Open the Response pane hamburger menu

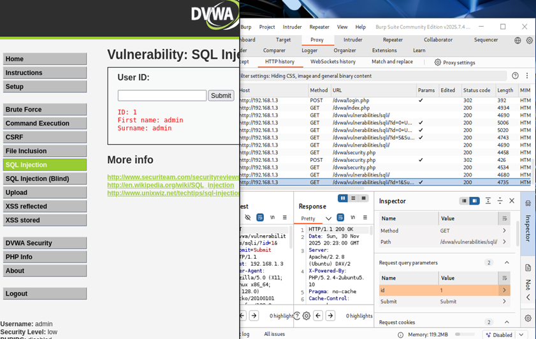coord(365,217)
